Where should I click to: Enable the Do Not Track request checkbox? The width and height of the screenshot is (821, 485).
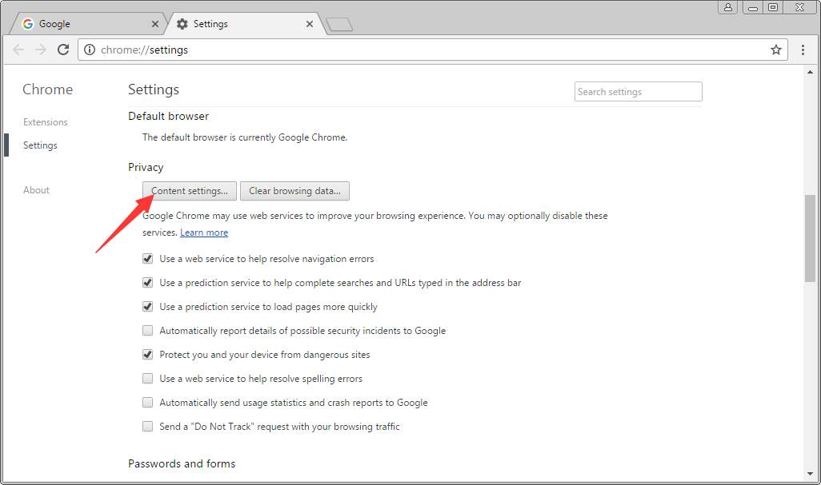pos(148,427)
